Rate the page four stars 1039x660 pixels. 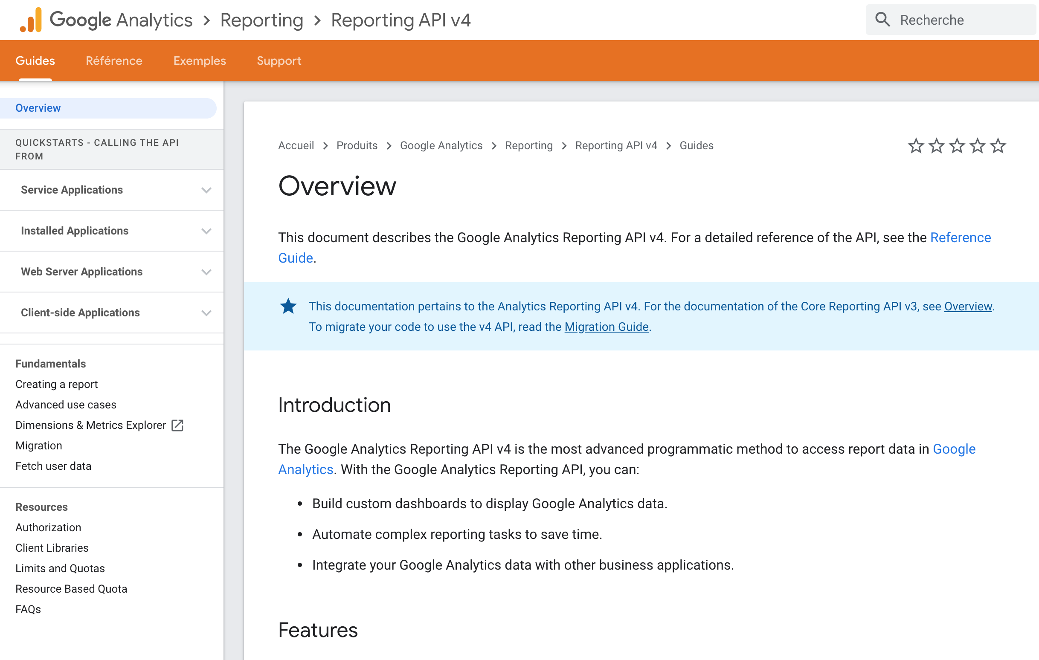point(977,146)
